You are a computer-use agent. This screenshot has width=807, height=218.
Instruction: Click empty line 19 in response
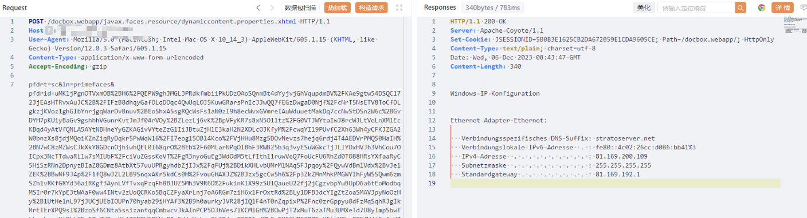click(x=615, y=184)
